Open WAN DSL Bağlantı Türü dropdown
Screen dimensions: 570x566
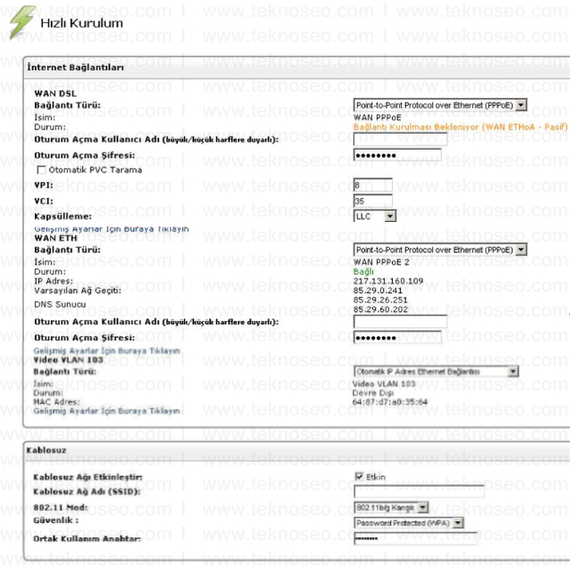pyautogui.click(x=440, y=105)
